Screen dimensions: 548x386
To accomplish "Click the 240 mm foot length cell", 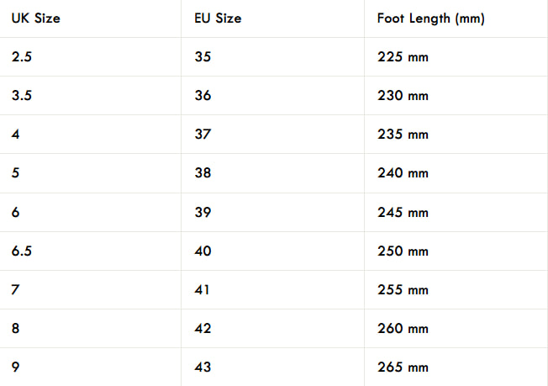I will [403, 173].
